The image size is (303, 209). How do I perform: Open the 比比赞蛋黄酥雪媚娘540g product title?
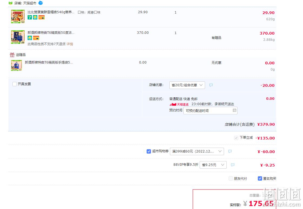click(51, 12)
